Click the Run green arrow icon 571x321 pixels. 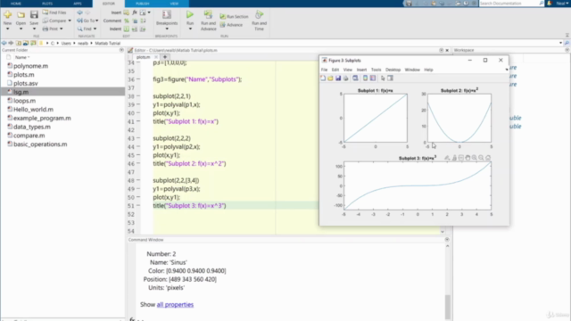coord(190,14)
